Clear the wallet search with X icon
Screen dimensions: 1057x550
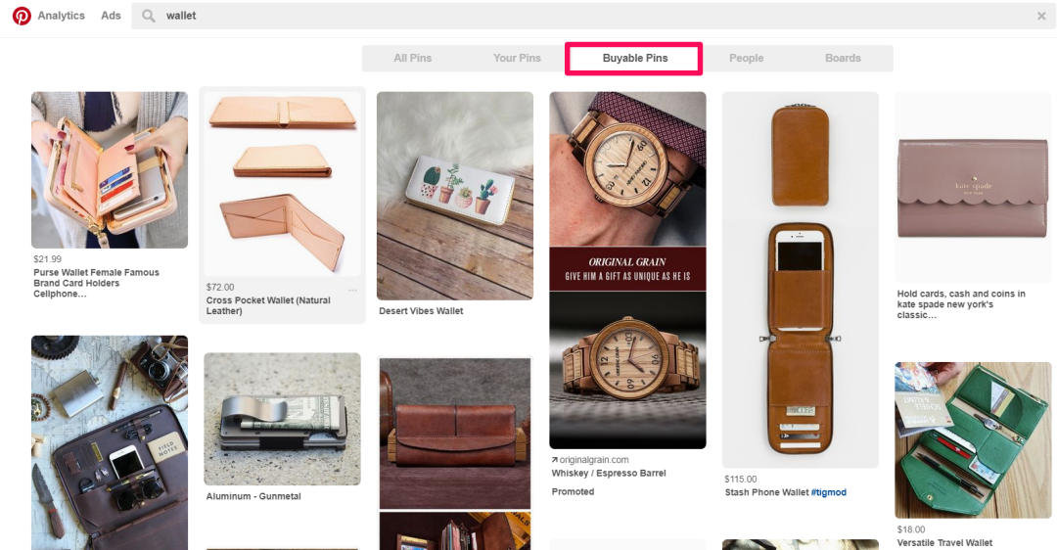[x=1040, y=17]
